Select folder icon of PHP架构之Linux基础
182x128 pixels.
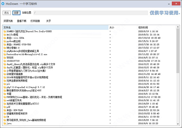[5, 97]
